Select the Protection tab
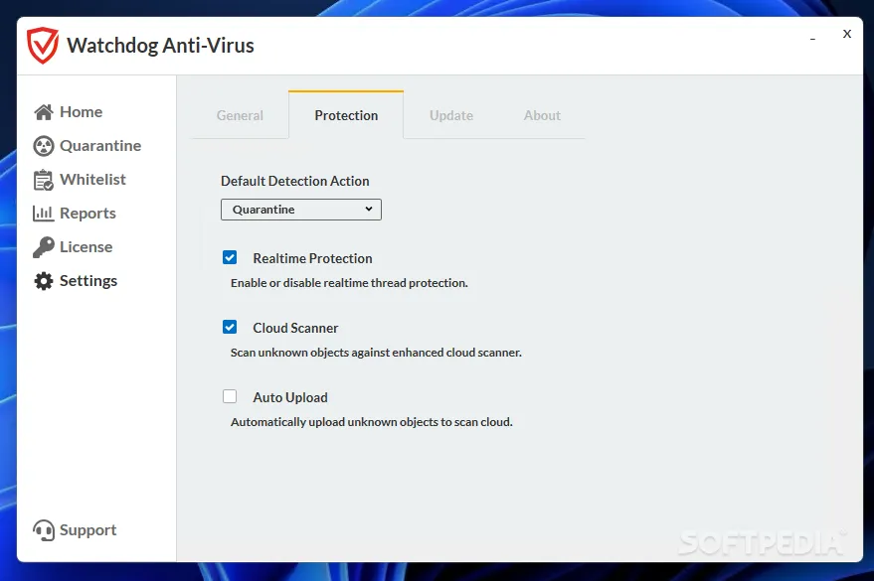 tap(346, 115)
